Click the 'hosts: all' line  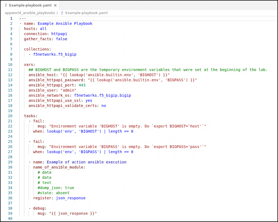click(x=35, y=29)
